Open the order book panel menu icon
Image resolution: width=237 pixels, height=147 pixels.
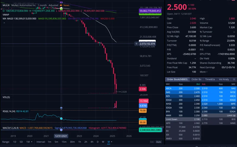pyautogui.click(x=234, y=79)
